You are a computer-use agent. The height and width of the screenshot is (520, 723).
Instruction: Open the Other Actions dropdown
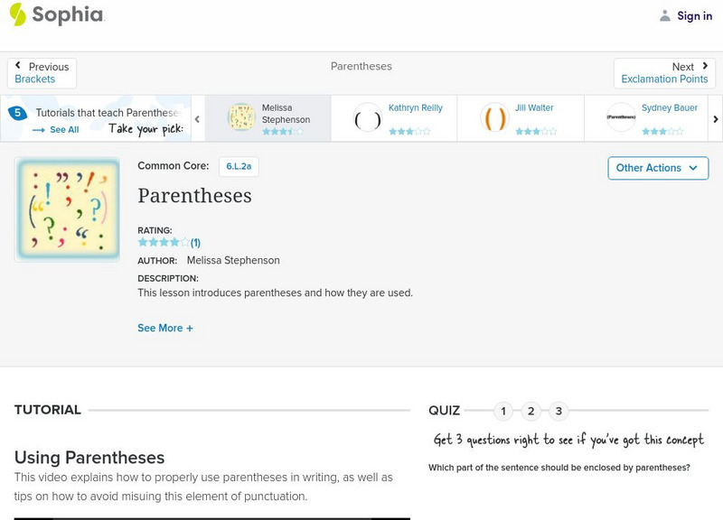pyautogui.click(x=657, y=168)
